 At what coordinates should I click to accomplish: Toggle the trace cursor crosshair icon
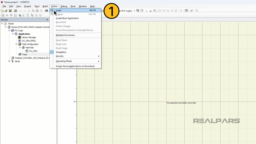(19, 15)
